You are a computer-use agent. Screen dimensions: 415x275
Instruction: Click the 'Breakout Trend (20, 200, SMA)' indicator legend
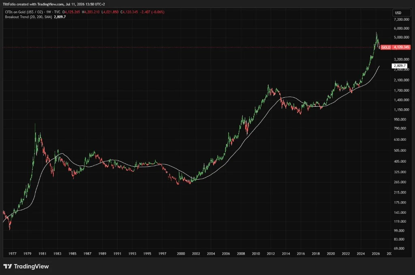tap(29, 17)
